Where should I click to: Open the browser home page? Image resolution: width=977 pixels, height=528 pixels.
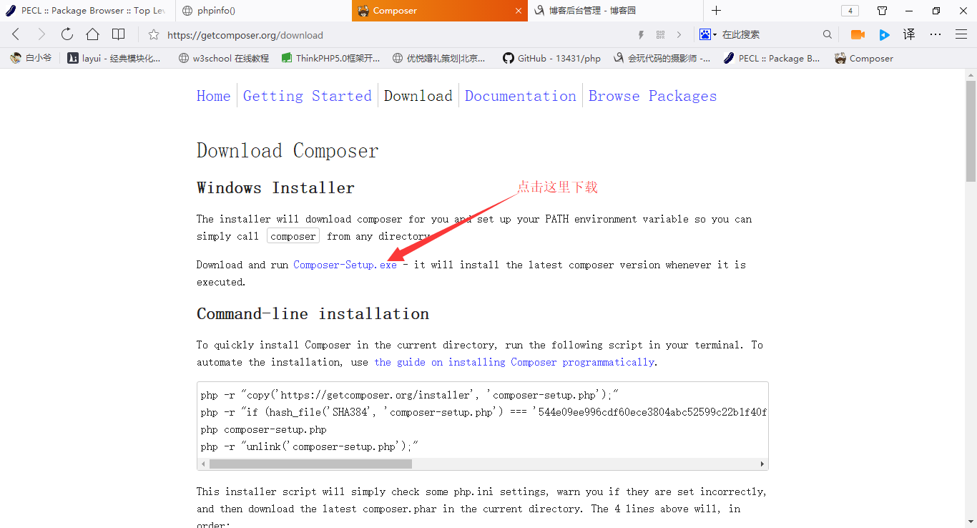tap(92, 34)
